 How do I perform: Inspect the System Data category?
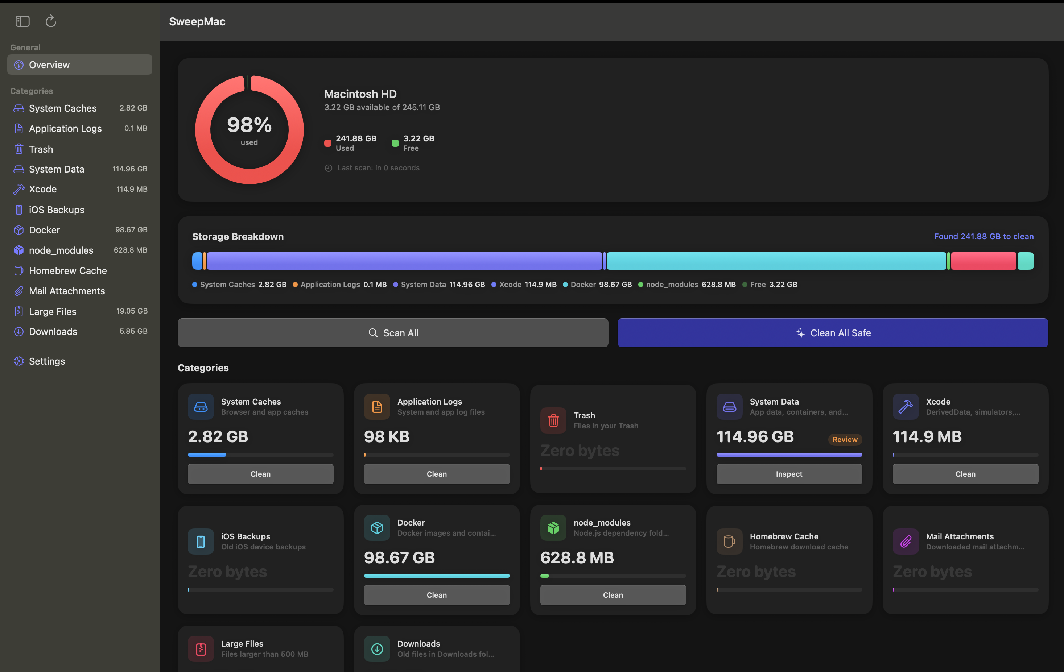pyautogui.click(x=789, y=474)
